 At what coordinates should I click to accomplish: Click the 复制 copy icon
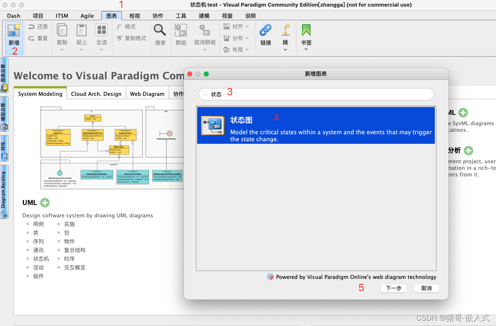pyautogui.click(x=62, y=31)
